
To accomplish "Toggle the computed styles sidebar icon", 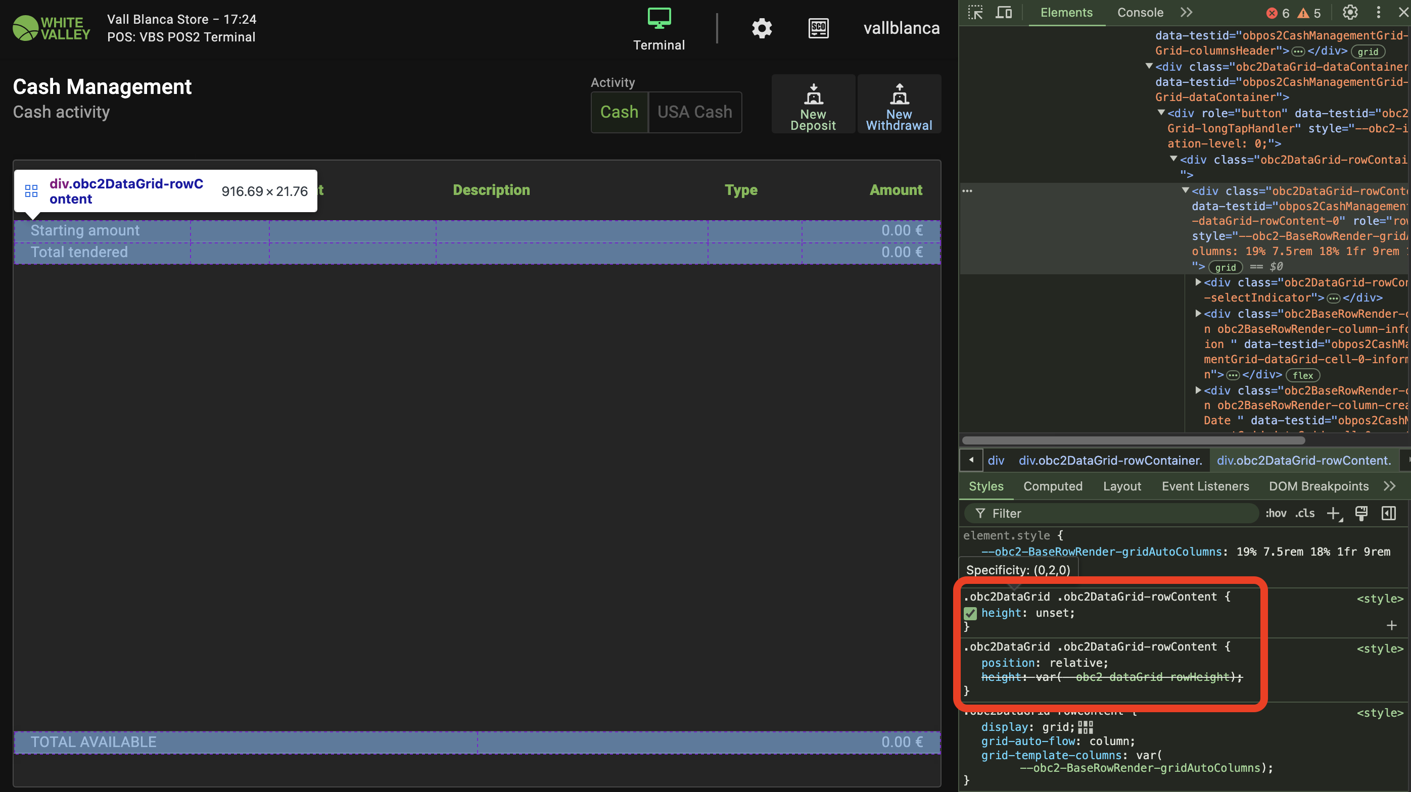I will click(x=1389, y=513).
